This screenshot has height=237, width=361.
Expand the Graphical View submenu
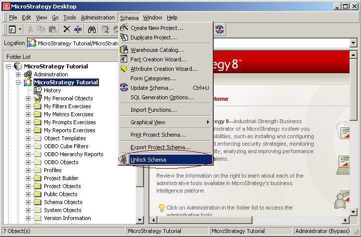tap(208, 122)
